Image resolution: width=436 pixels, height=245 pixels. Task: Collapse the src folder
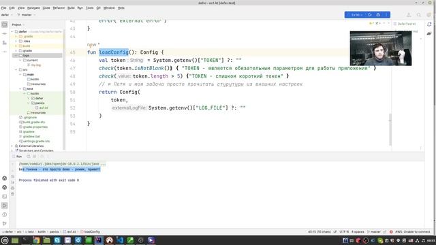click(16, 69)
